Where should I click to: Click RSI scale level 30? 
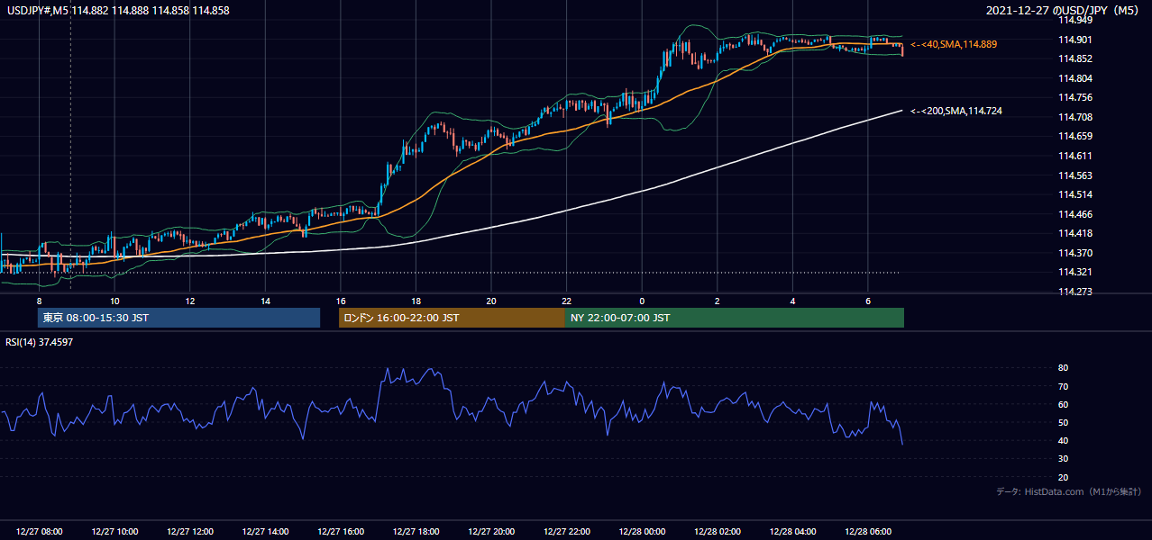tap(1064, 459)
